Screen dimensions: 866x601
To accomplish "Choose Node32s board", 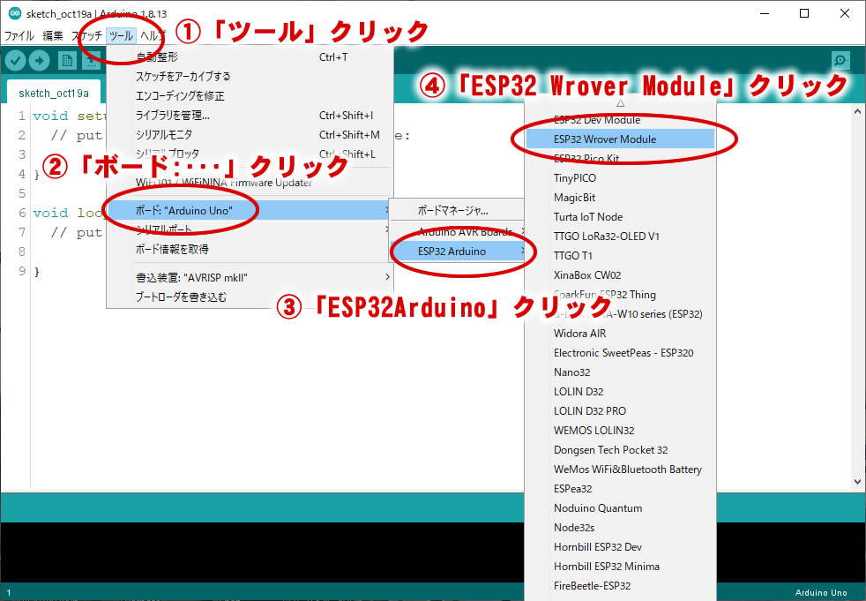I will coord(620,528).
